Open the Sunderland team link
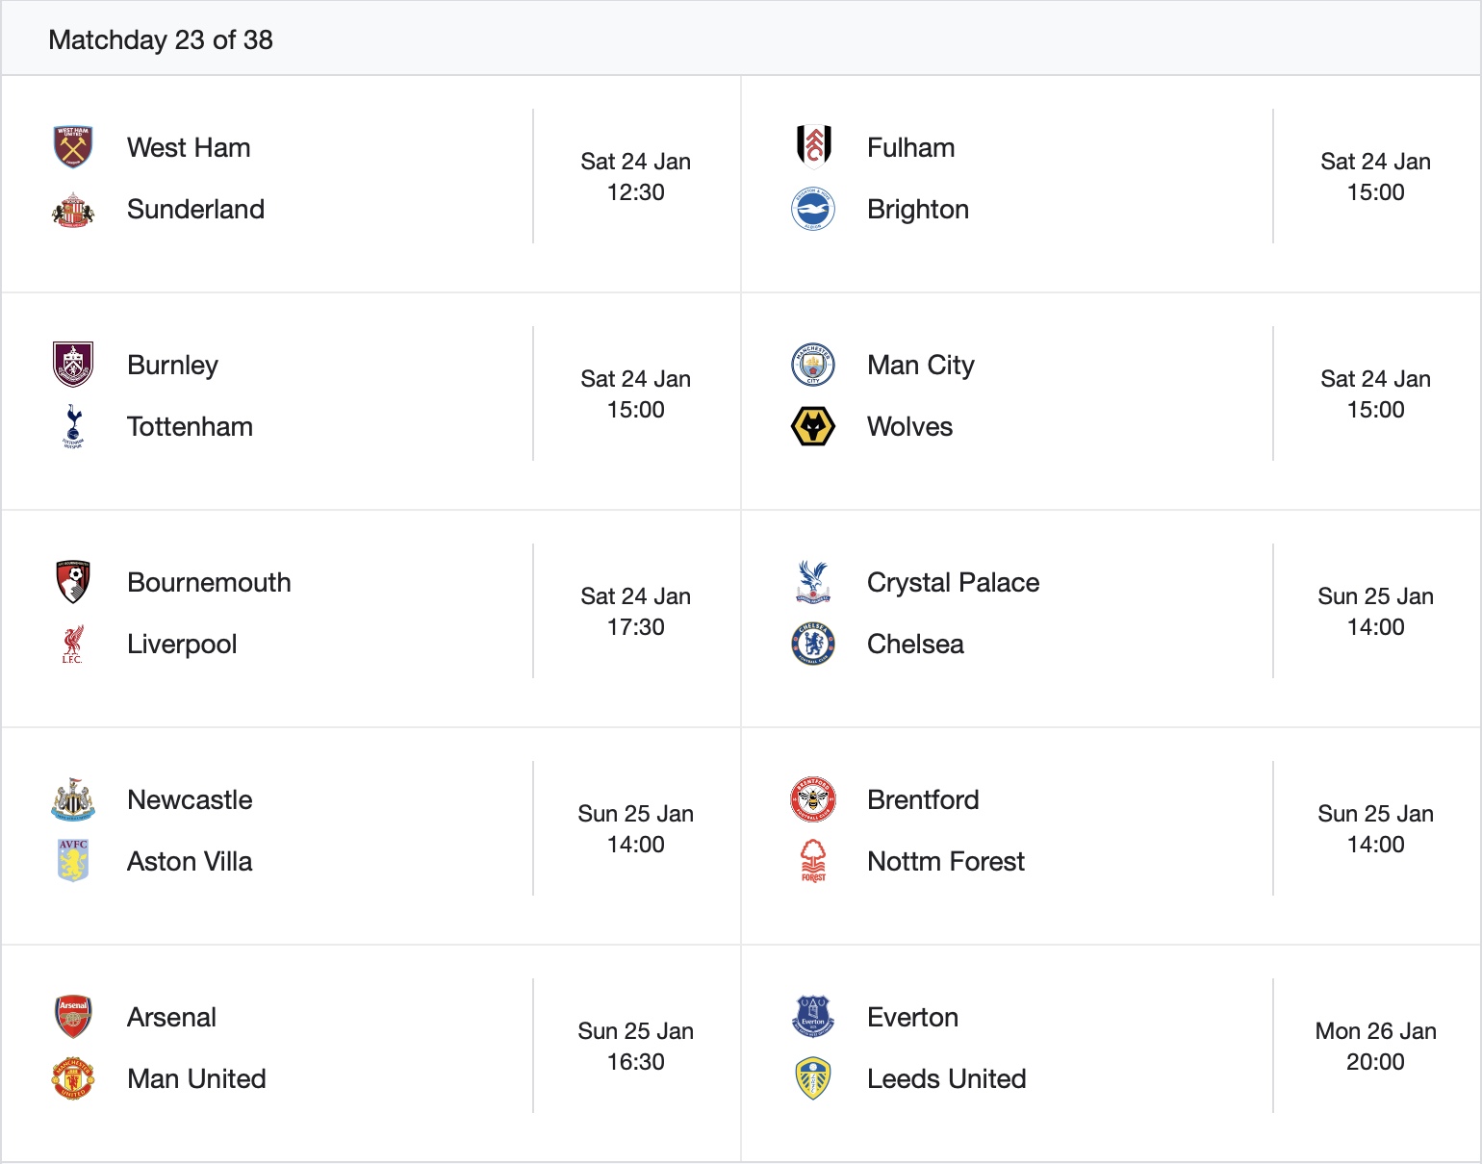The image size is (1482, 1164). click(x=195, y=209)
